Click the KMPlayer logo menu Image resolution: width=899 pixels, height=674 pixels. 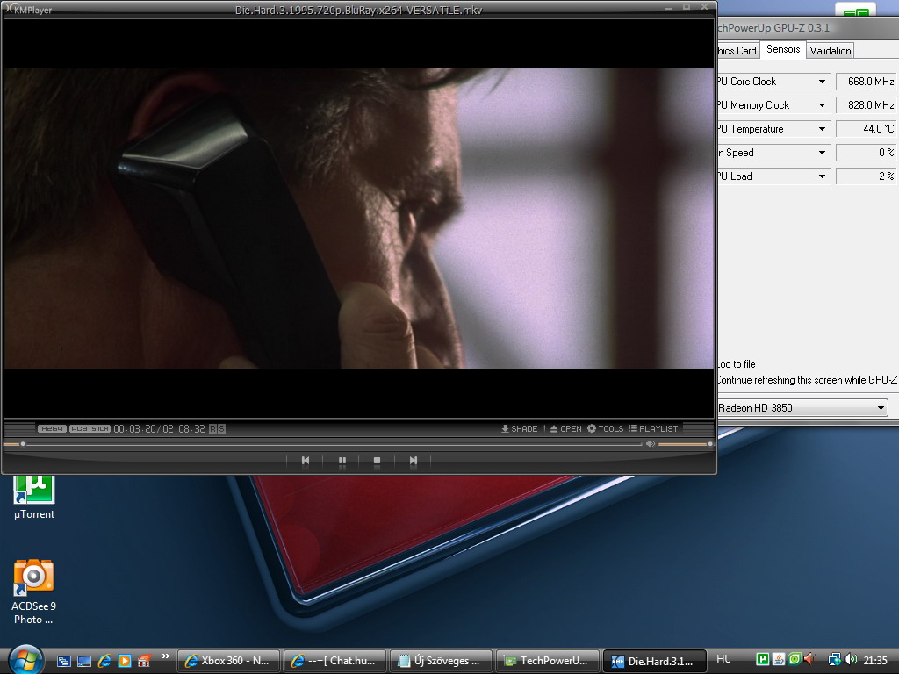(29, 9)
